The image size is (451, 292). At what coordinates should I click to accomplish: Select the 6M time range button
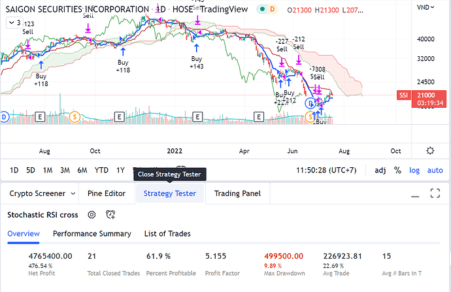point(82,170)
